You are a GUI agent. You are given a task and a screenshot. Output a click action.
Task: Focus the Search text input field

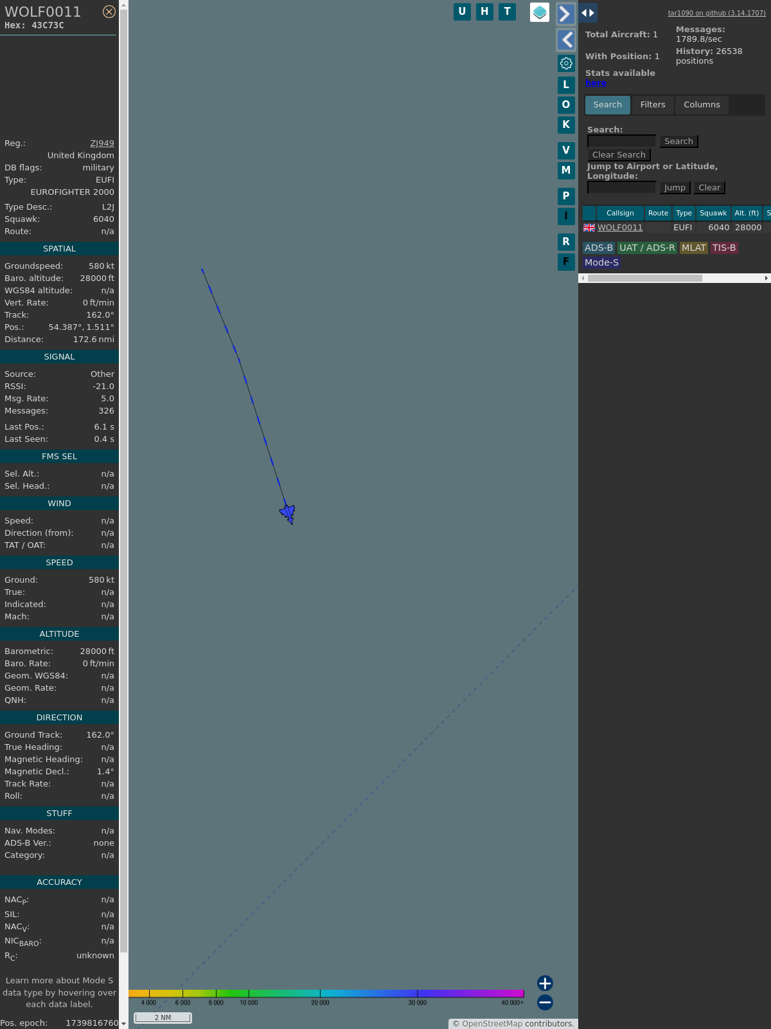[x=621, y=141]
